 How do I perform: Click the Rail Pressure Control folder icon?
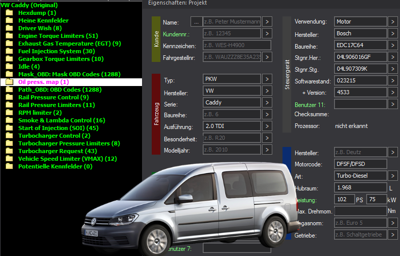tap(9, 97)
